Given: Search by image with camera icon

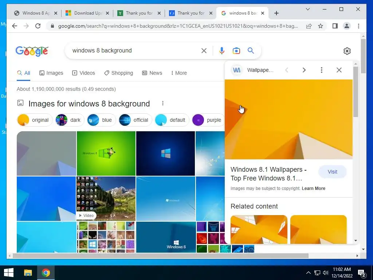Looking at the screenshot, I should coord(236,50).
